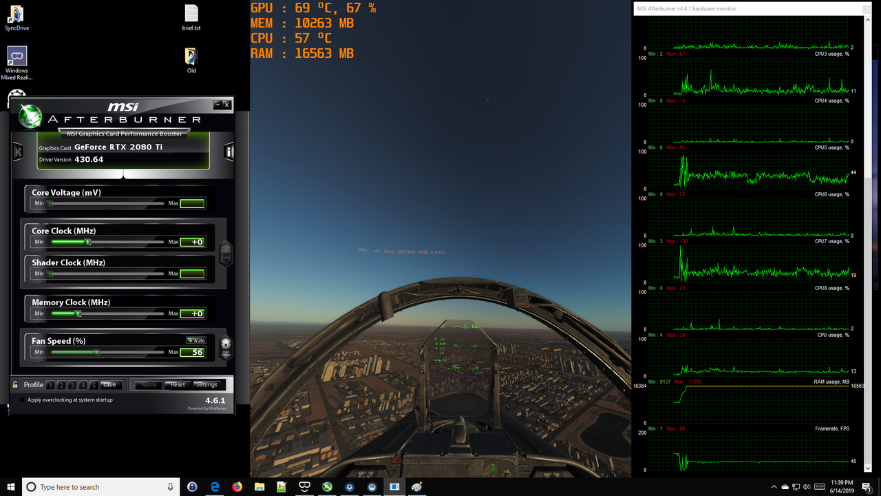
Task: Open Afterburner Settings
Action: (x=206, y=385)
